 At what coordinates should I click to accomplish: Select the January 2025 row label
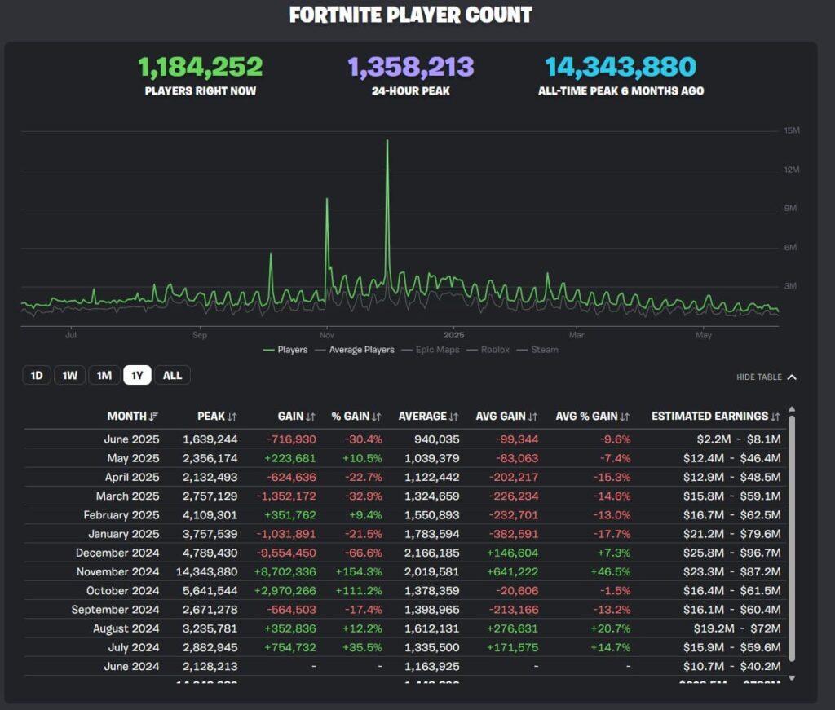pyautogui.click(x=124, y=534)
